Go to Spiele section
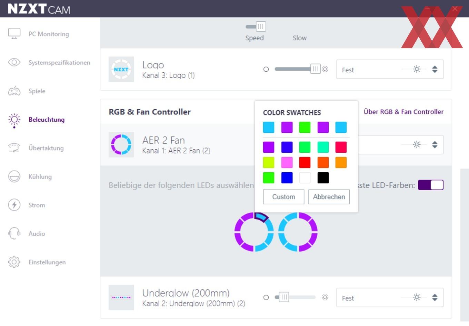 [37, 91]
